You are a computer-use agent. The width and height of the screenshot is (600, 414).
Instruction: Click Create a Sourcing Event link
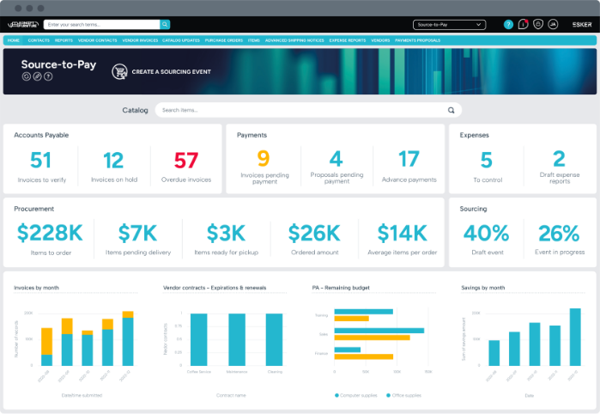[x=171, y=71]
